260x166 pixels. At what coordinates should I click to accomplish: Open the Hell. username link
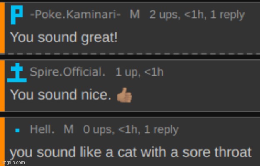click(42, 129)
